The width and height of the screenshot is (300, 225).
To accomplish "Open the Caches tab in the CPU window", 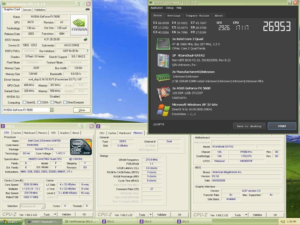I will [17, 133].
